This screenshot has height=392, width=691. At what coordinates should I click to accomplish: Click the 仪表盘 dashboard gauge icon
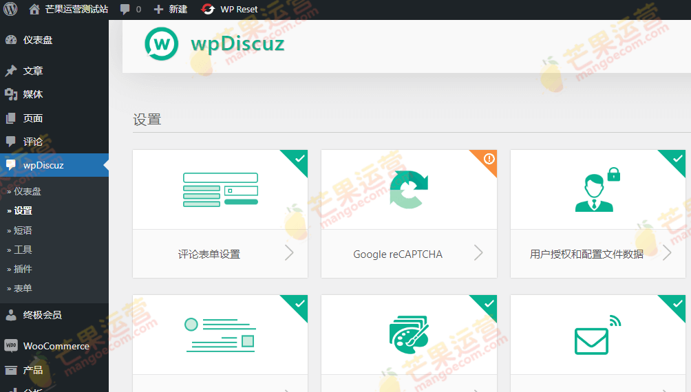point(11,40)
